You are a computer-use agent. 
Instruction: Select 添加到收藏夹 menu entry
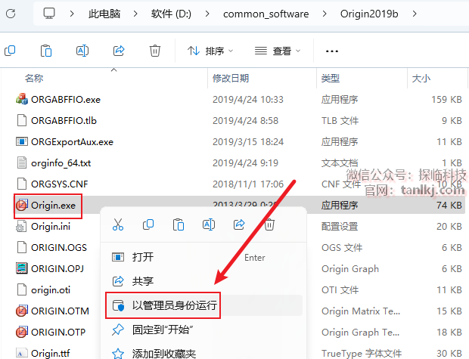pyautogui.click(x=203, y=354)
